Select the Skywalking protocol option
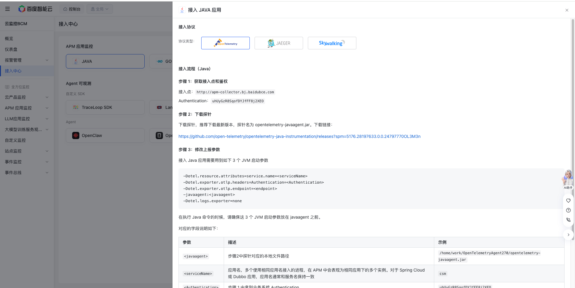Viewport: 575px width, 288px height. pos(332,43)
